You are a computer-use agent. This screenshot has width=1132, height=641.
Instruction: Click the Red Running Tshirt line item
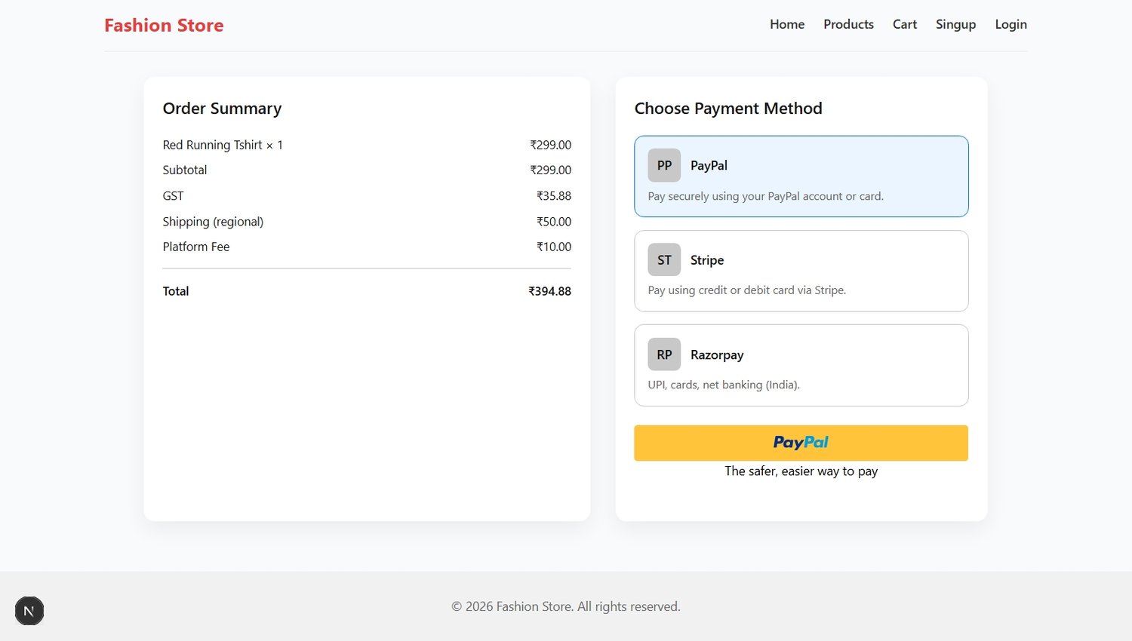[223, 145]
